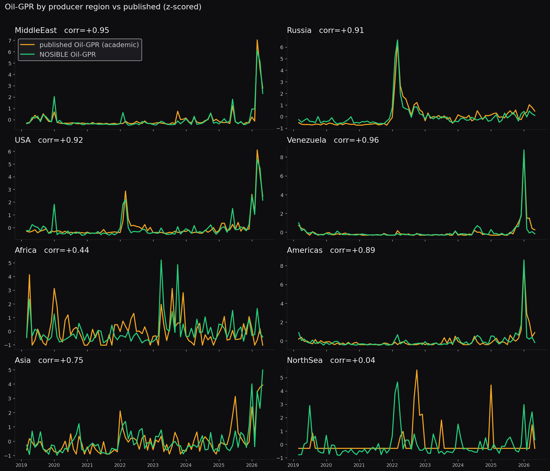Screen dimensions: 550x471
Task: Select the y-axis value 3 on the MiddleEast panel
Action: pyautogui.click(x=10, y=86)
